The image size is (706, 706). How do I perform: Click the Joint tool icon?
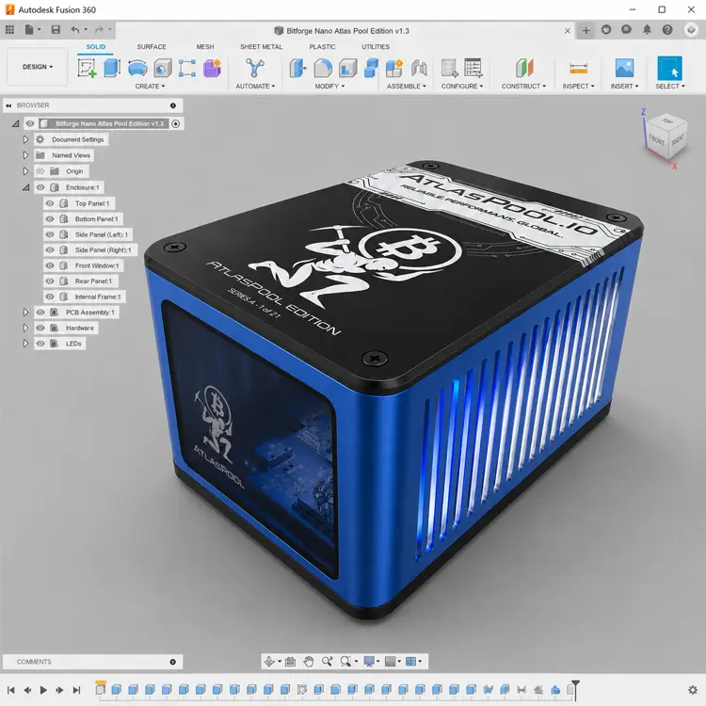(x=419, y=69)
